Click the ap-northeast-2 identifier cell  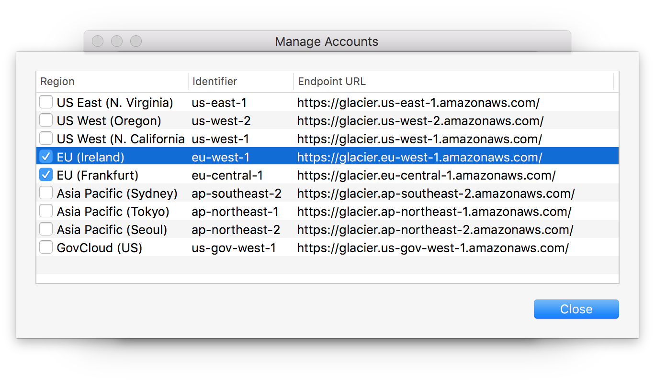pos(236,230)
